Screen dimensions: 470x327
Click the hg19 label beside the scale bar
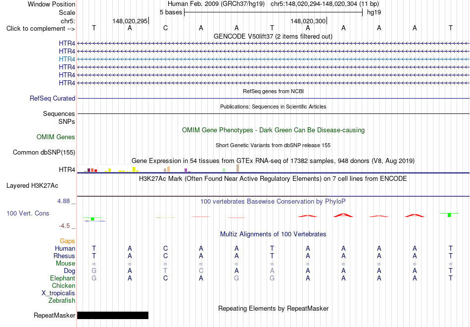click(374, 12)
